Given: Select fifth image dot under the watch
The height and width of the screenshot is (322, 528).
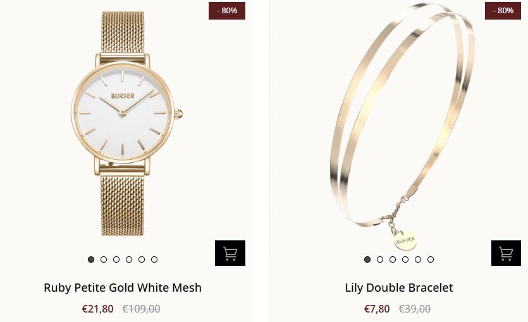Looking at the screenshot, I should pyautogui.click(x=142, y=259).
